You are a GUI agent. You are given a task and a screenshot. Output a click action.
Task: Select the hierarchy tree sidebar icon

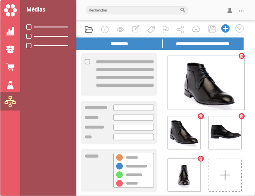coord(10,101)
